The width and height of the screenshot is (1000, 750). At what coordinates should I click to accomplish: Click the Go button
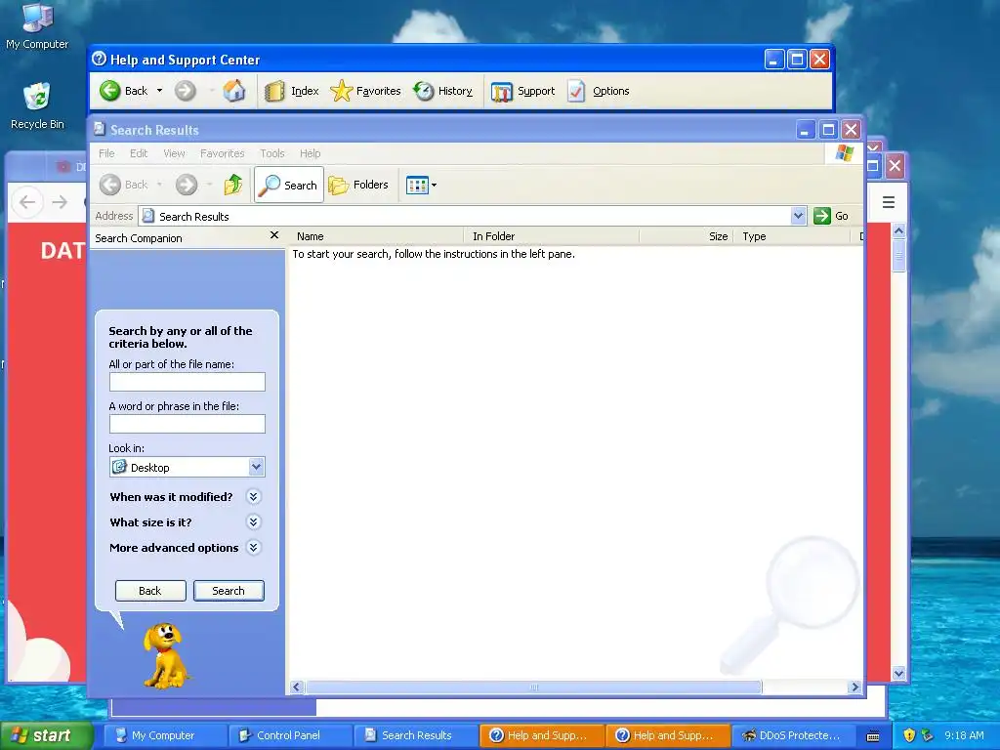(831, 216)
